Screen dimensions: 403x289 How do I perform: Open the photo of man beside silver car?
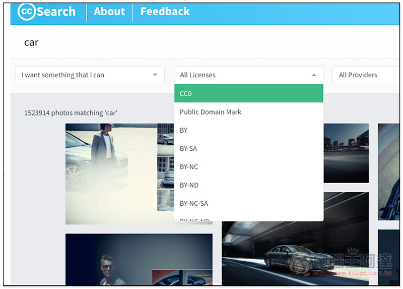[111, 174]
